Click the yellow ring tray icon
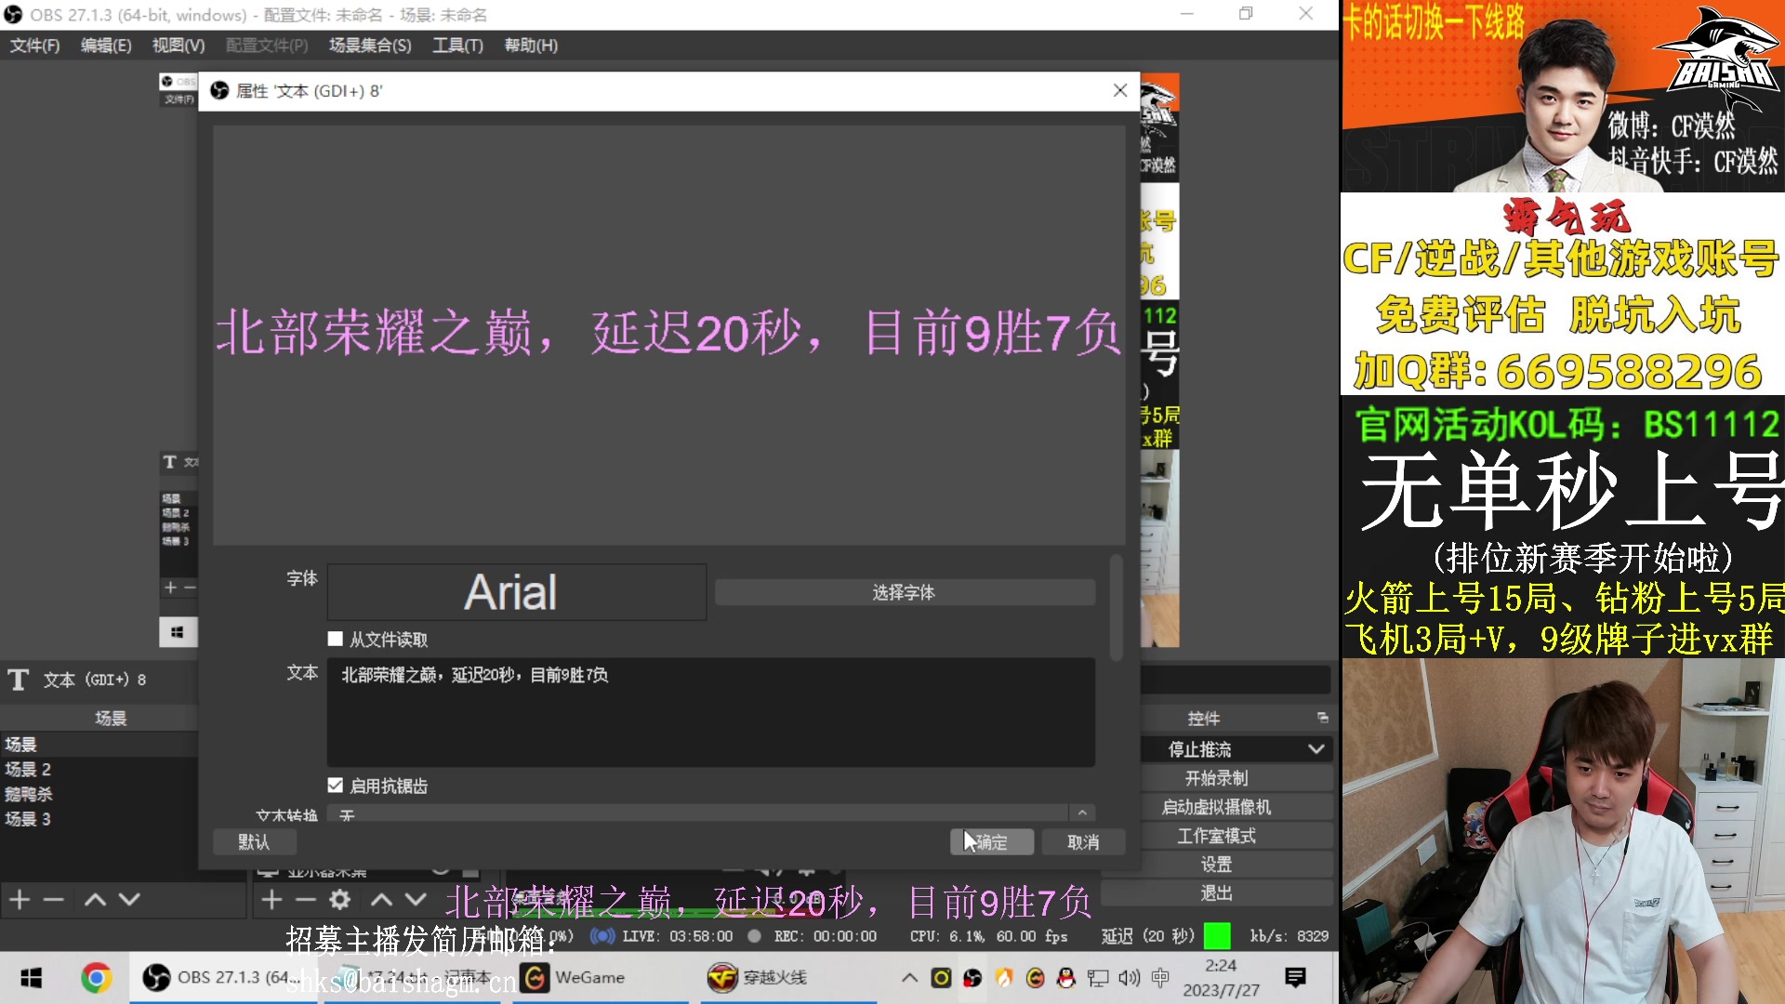This screenshot has width=1785, height=1004. (941, 978)
